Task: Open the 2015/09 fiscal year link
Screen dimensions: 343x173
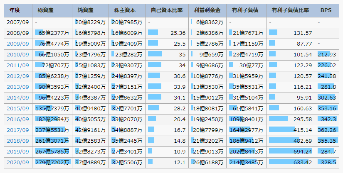Action: (x=18, y=108)
